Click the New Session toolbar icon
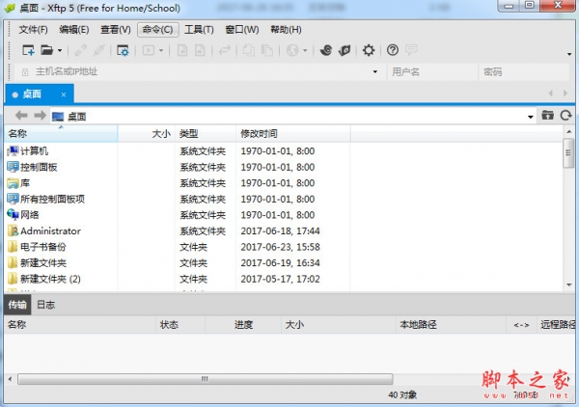This screenshot has height=407, width=579. coord(28,50)
